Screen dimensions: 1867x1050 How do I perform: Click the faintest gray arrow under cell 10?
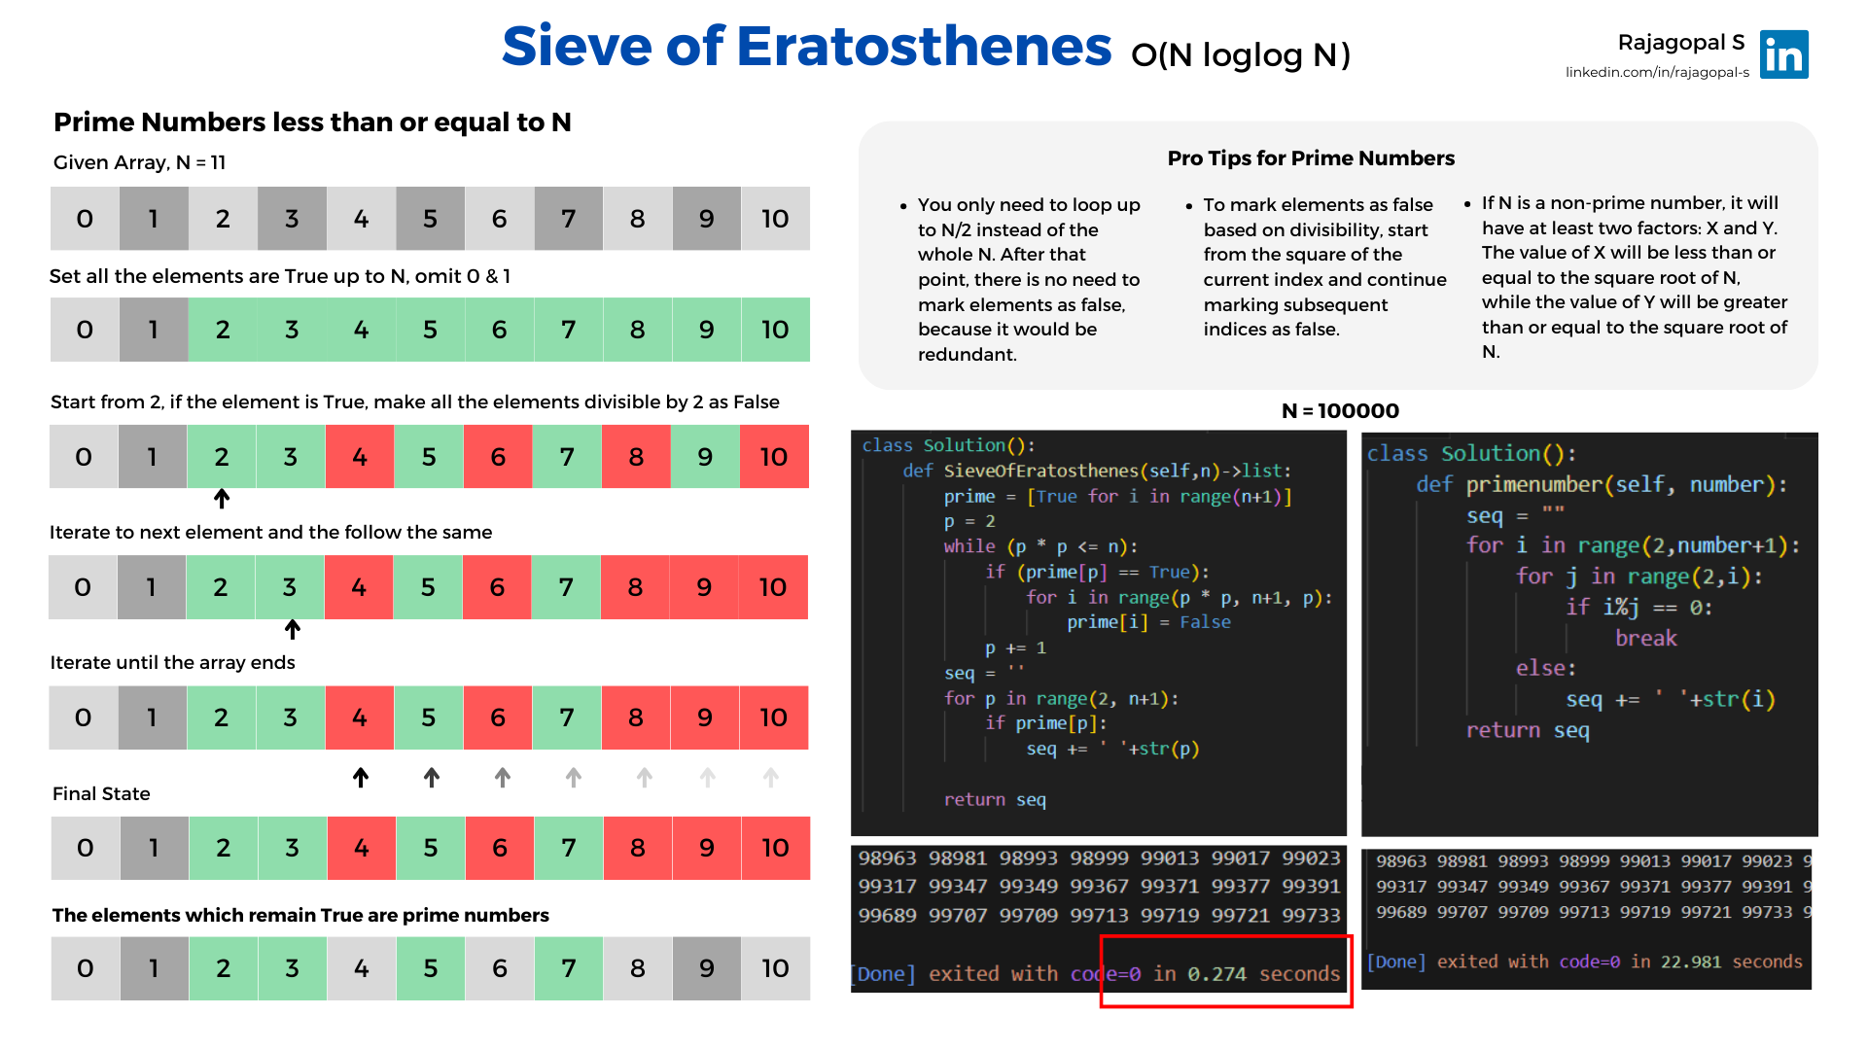771,778
